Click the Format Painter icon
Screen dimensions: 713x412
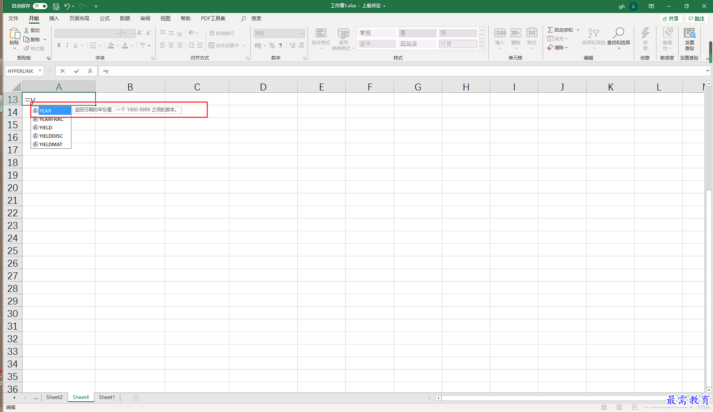26,48
